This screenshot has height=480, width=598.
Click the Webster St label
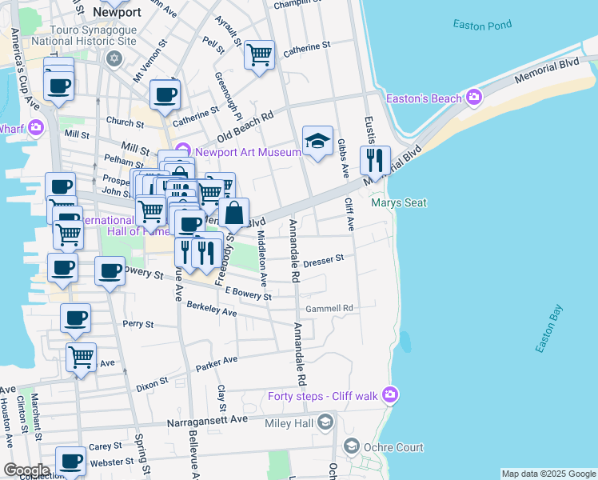click(x=112, y=462)
